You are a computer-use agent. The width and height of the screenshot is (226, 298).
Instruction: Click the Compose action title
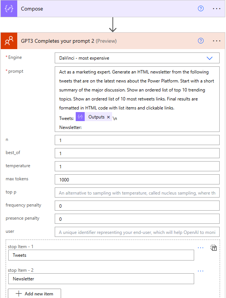[32, 9]
